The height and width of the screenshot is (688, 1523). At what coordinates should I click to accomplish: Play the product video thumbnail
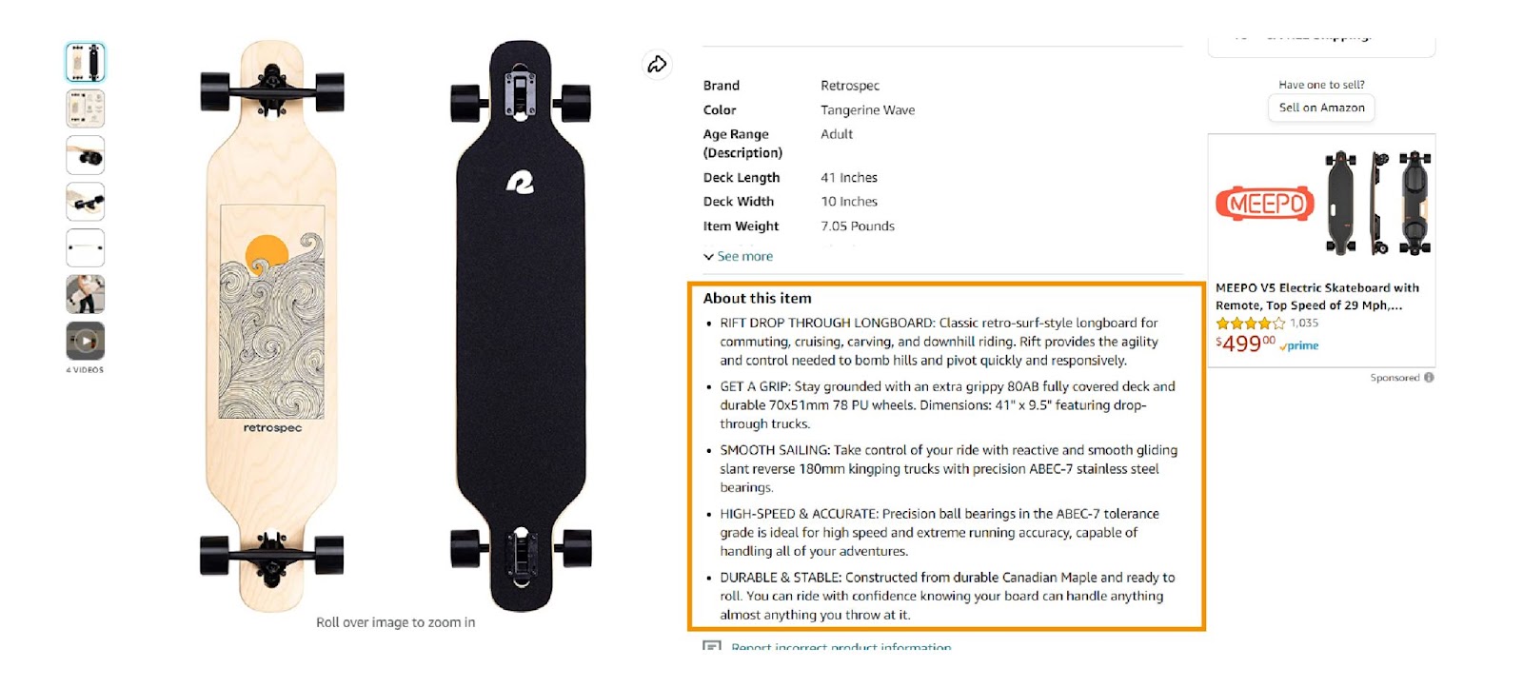[85, 341]
